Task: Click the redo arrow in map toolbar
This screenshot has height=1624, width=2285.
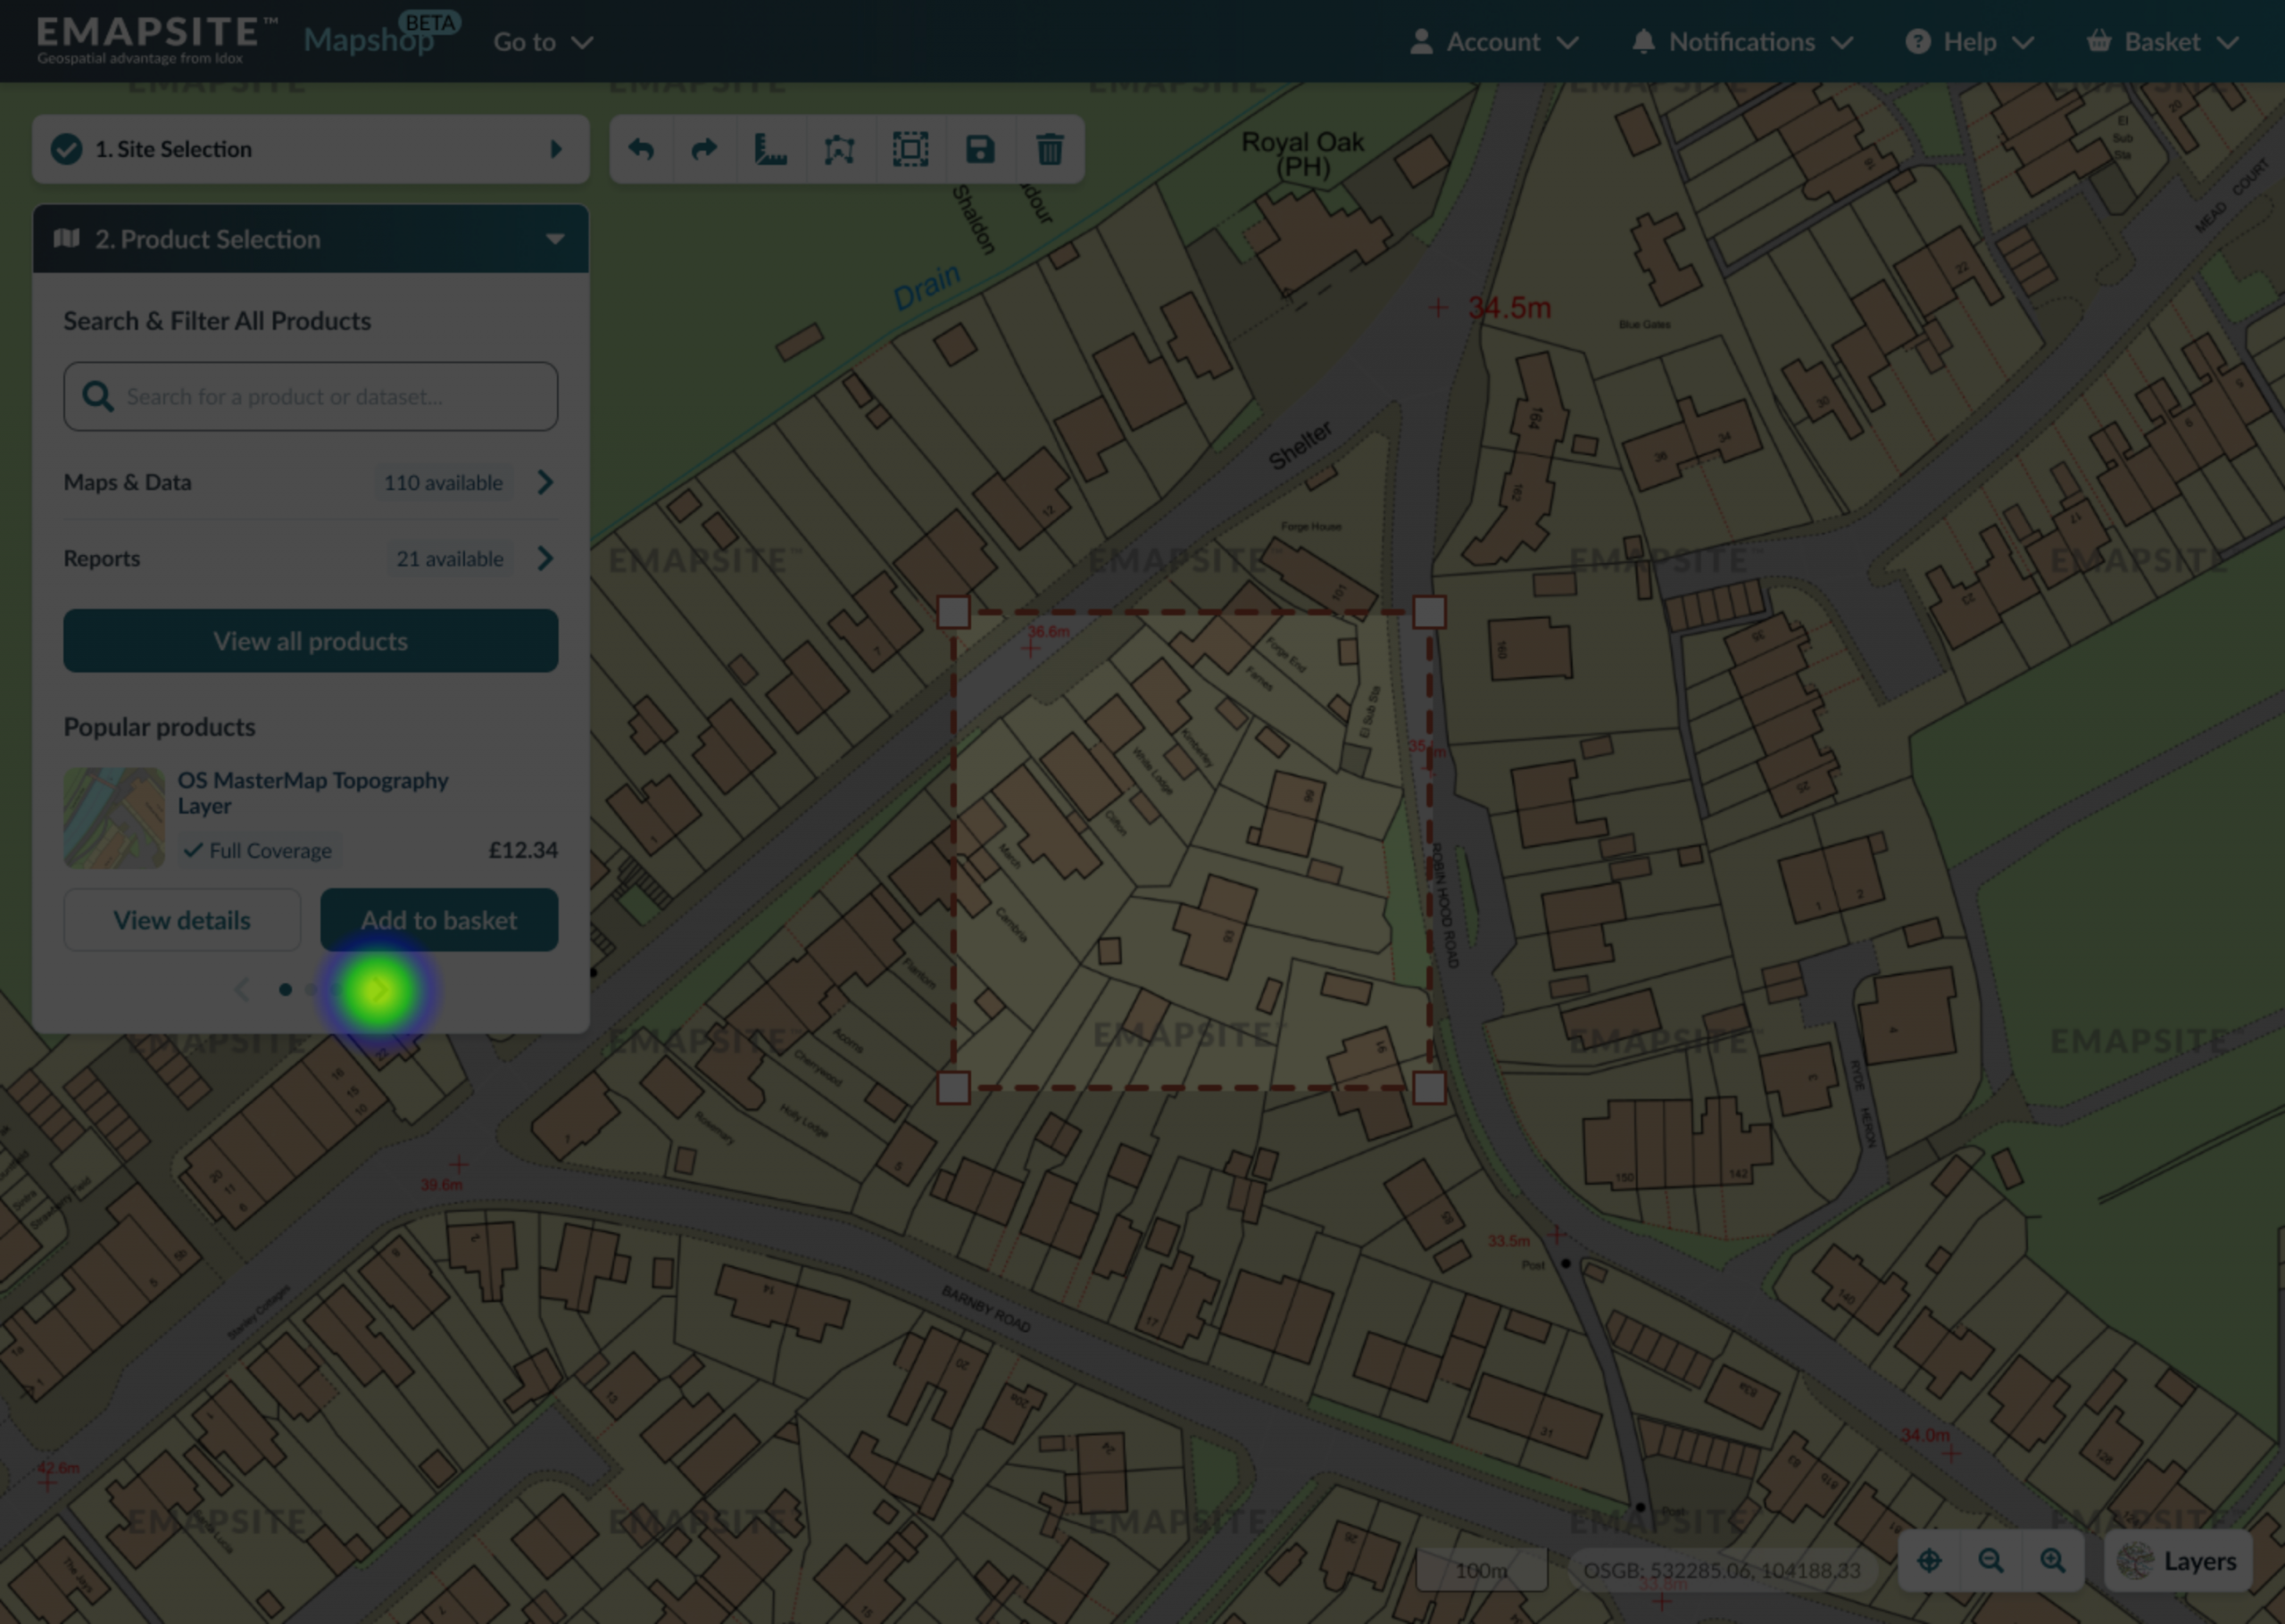Action: coord(705,150)
